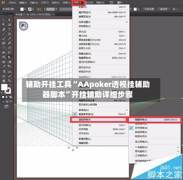Reset to default fill and stroke
This screenshot has width=183, height=180.
pyautogui.click(x=2, y=93)
